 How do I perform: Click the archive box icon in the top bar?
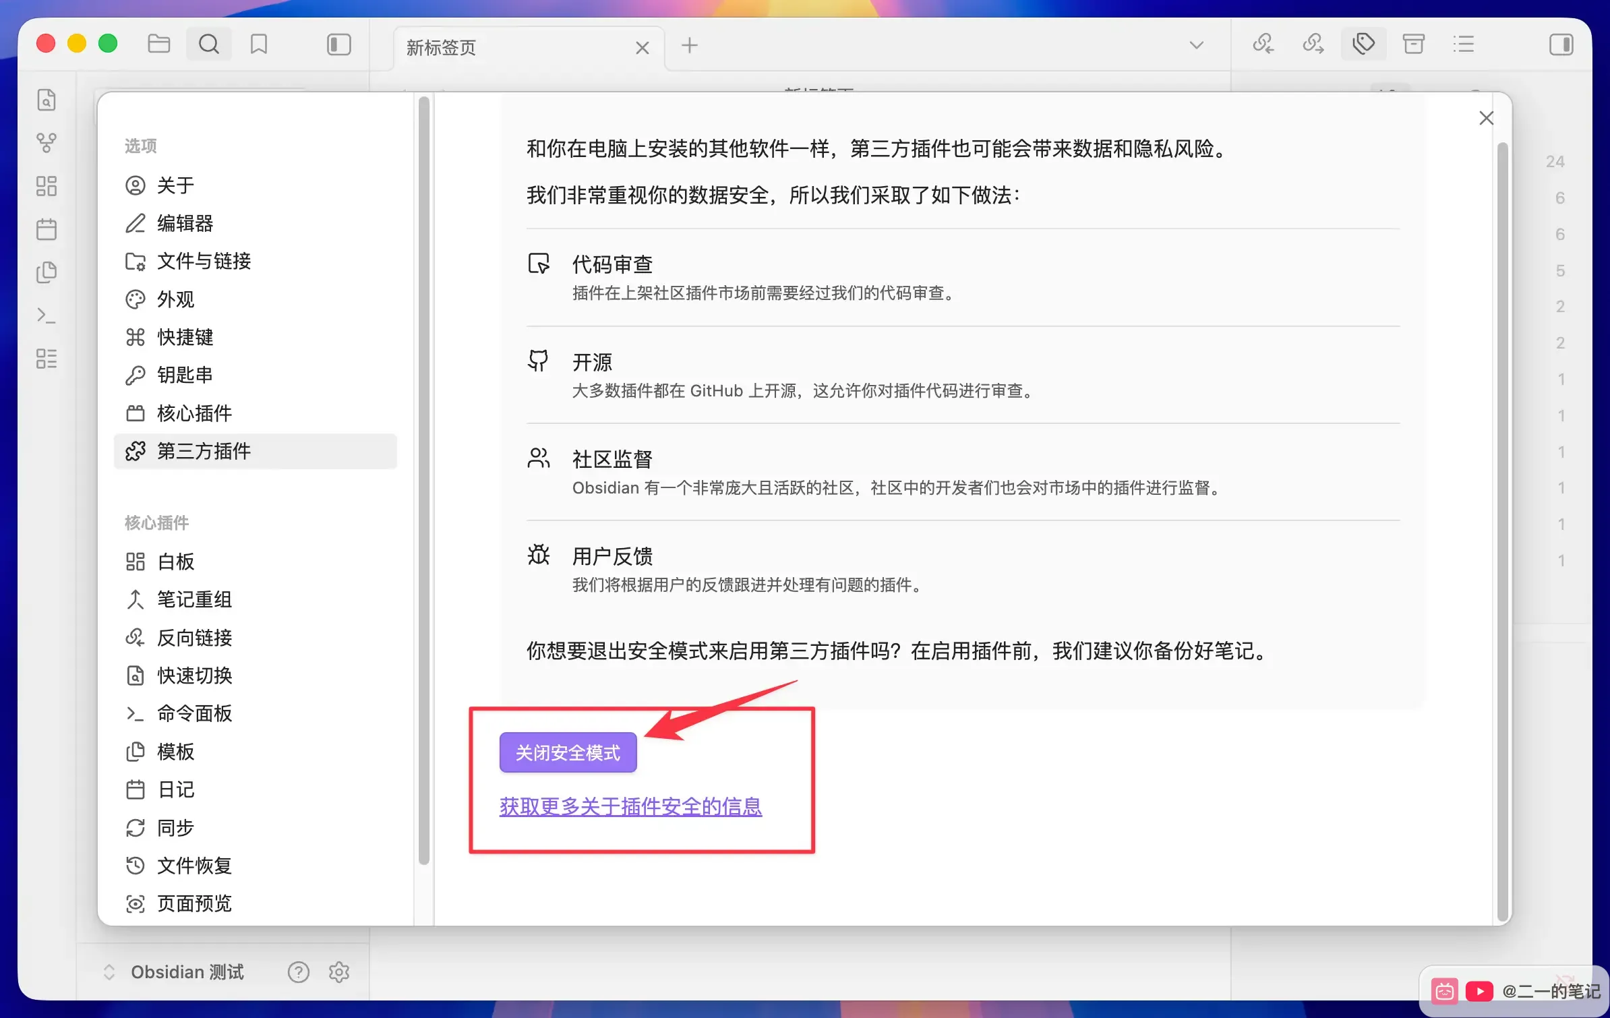click(x=1413, y=44)
